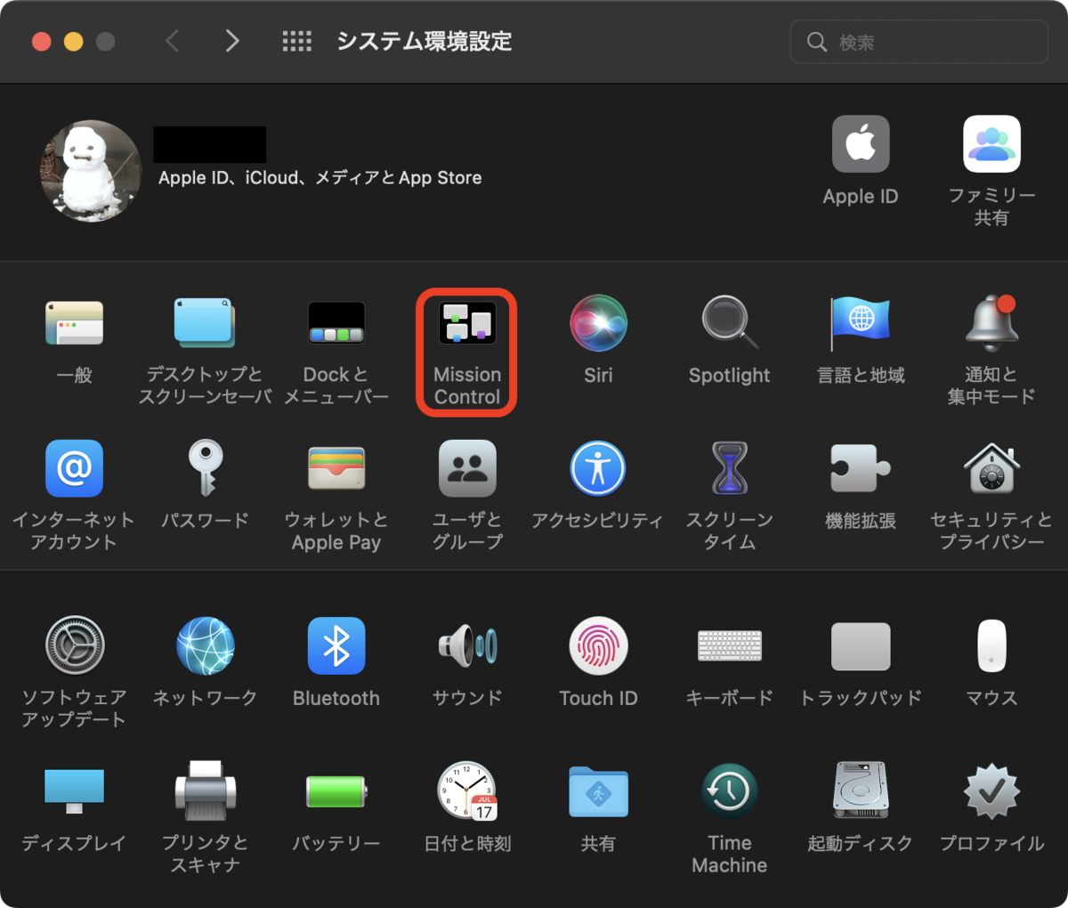The width and height of the screenshot is (1068, 908).
Task: Open スクリーンタイム preferences
Action: pyautogui.click(x=730, y=468)
